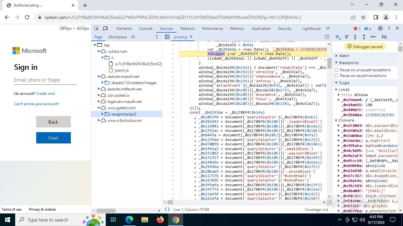The image size is (403, 226).
Task: Focus the Email, phone or Skype field
Action: click(x=45, y=80)
